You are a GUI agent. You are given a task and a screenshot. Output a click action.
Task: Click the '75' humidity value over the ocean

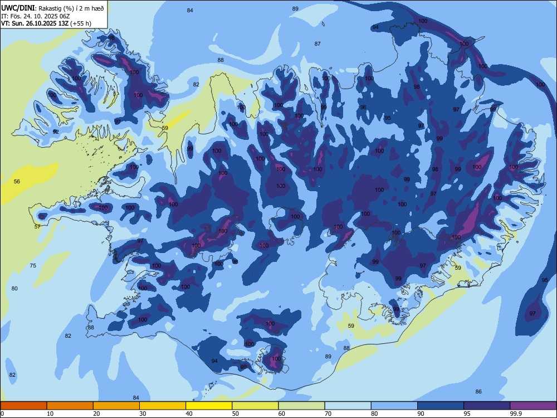33,266
